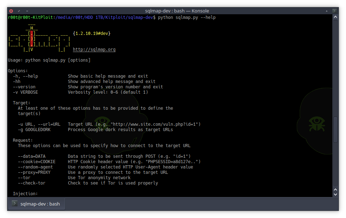Open the http://sqlmap.org link
The height and width of the screenshot is (218, 346).
coord(94,49)
